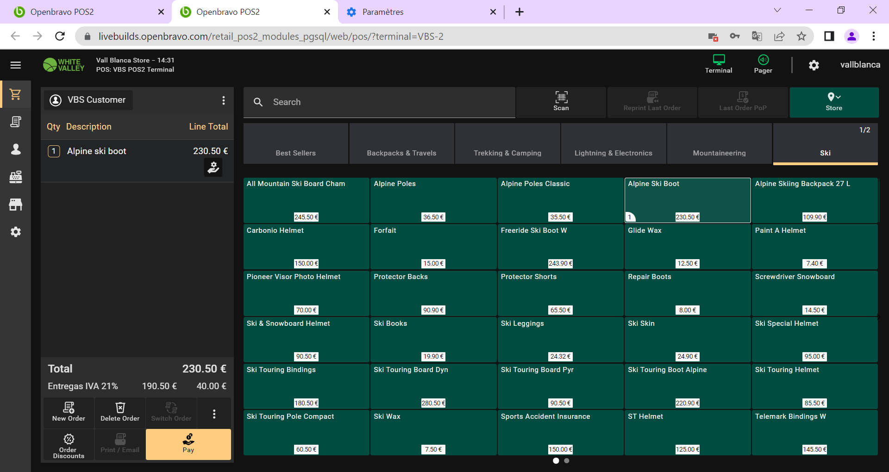Click the store sidebar icon
Viewport: 889px width, 472px height.
pyautogui.click(x=16, y=205)
